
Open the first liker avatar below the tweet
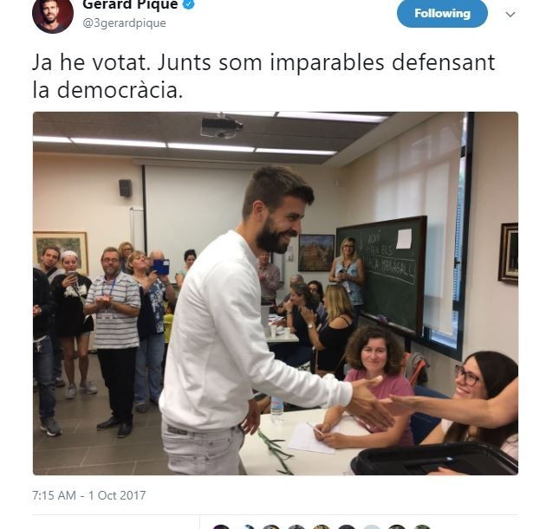[x=221, y=526]
